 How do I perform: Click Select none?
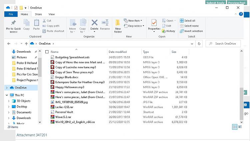[189, 26]
